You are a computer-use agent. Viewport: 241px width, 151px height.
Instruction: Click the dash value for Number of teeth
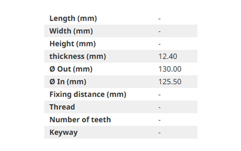click(160, 120)
